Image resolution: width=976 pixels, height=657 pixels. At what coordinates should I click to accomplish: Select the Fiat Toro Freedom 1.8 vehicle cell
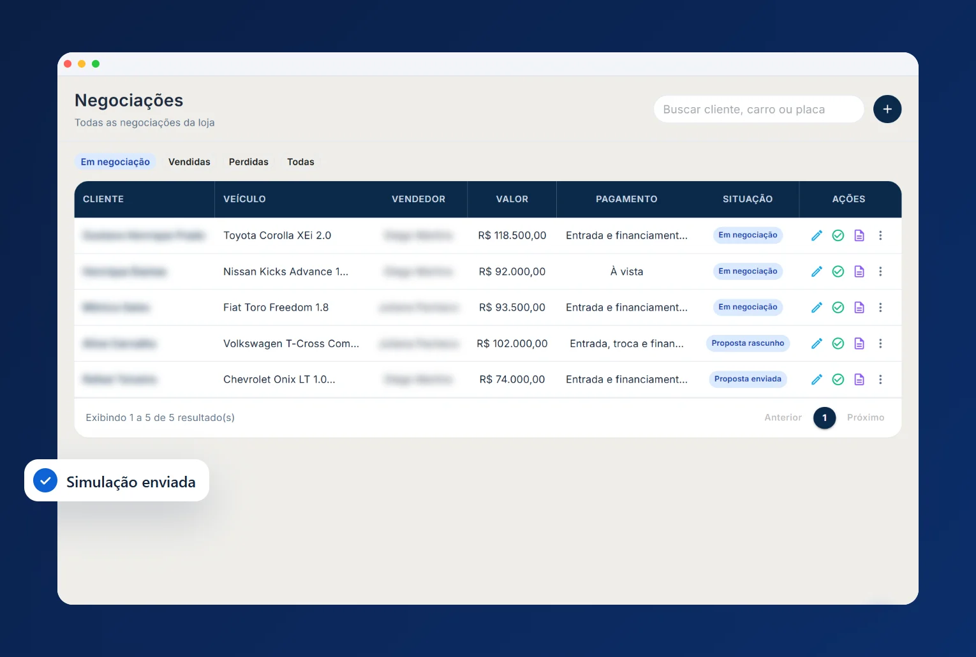point(276,307)
